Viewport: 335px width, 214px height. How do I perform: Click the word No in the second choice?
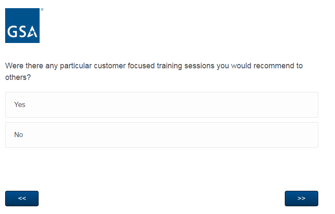click(x=18, y=135)
